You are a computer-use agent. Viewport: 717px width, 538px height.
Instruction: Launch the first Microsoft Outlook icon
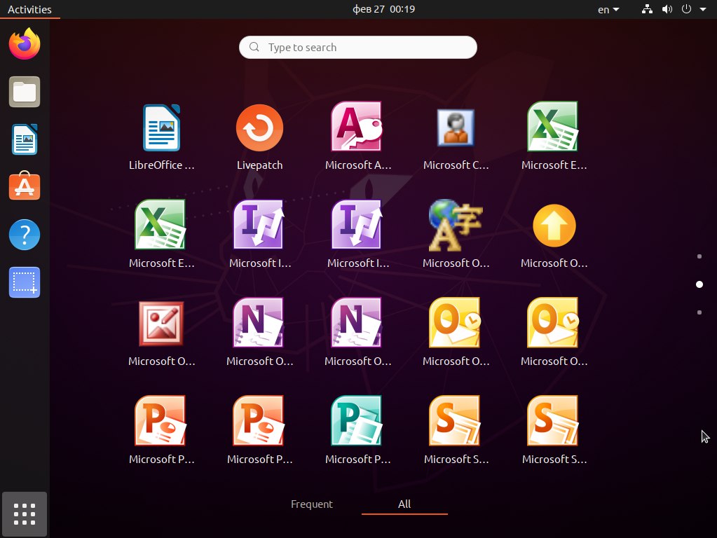tap(455, 323)
